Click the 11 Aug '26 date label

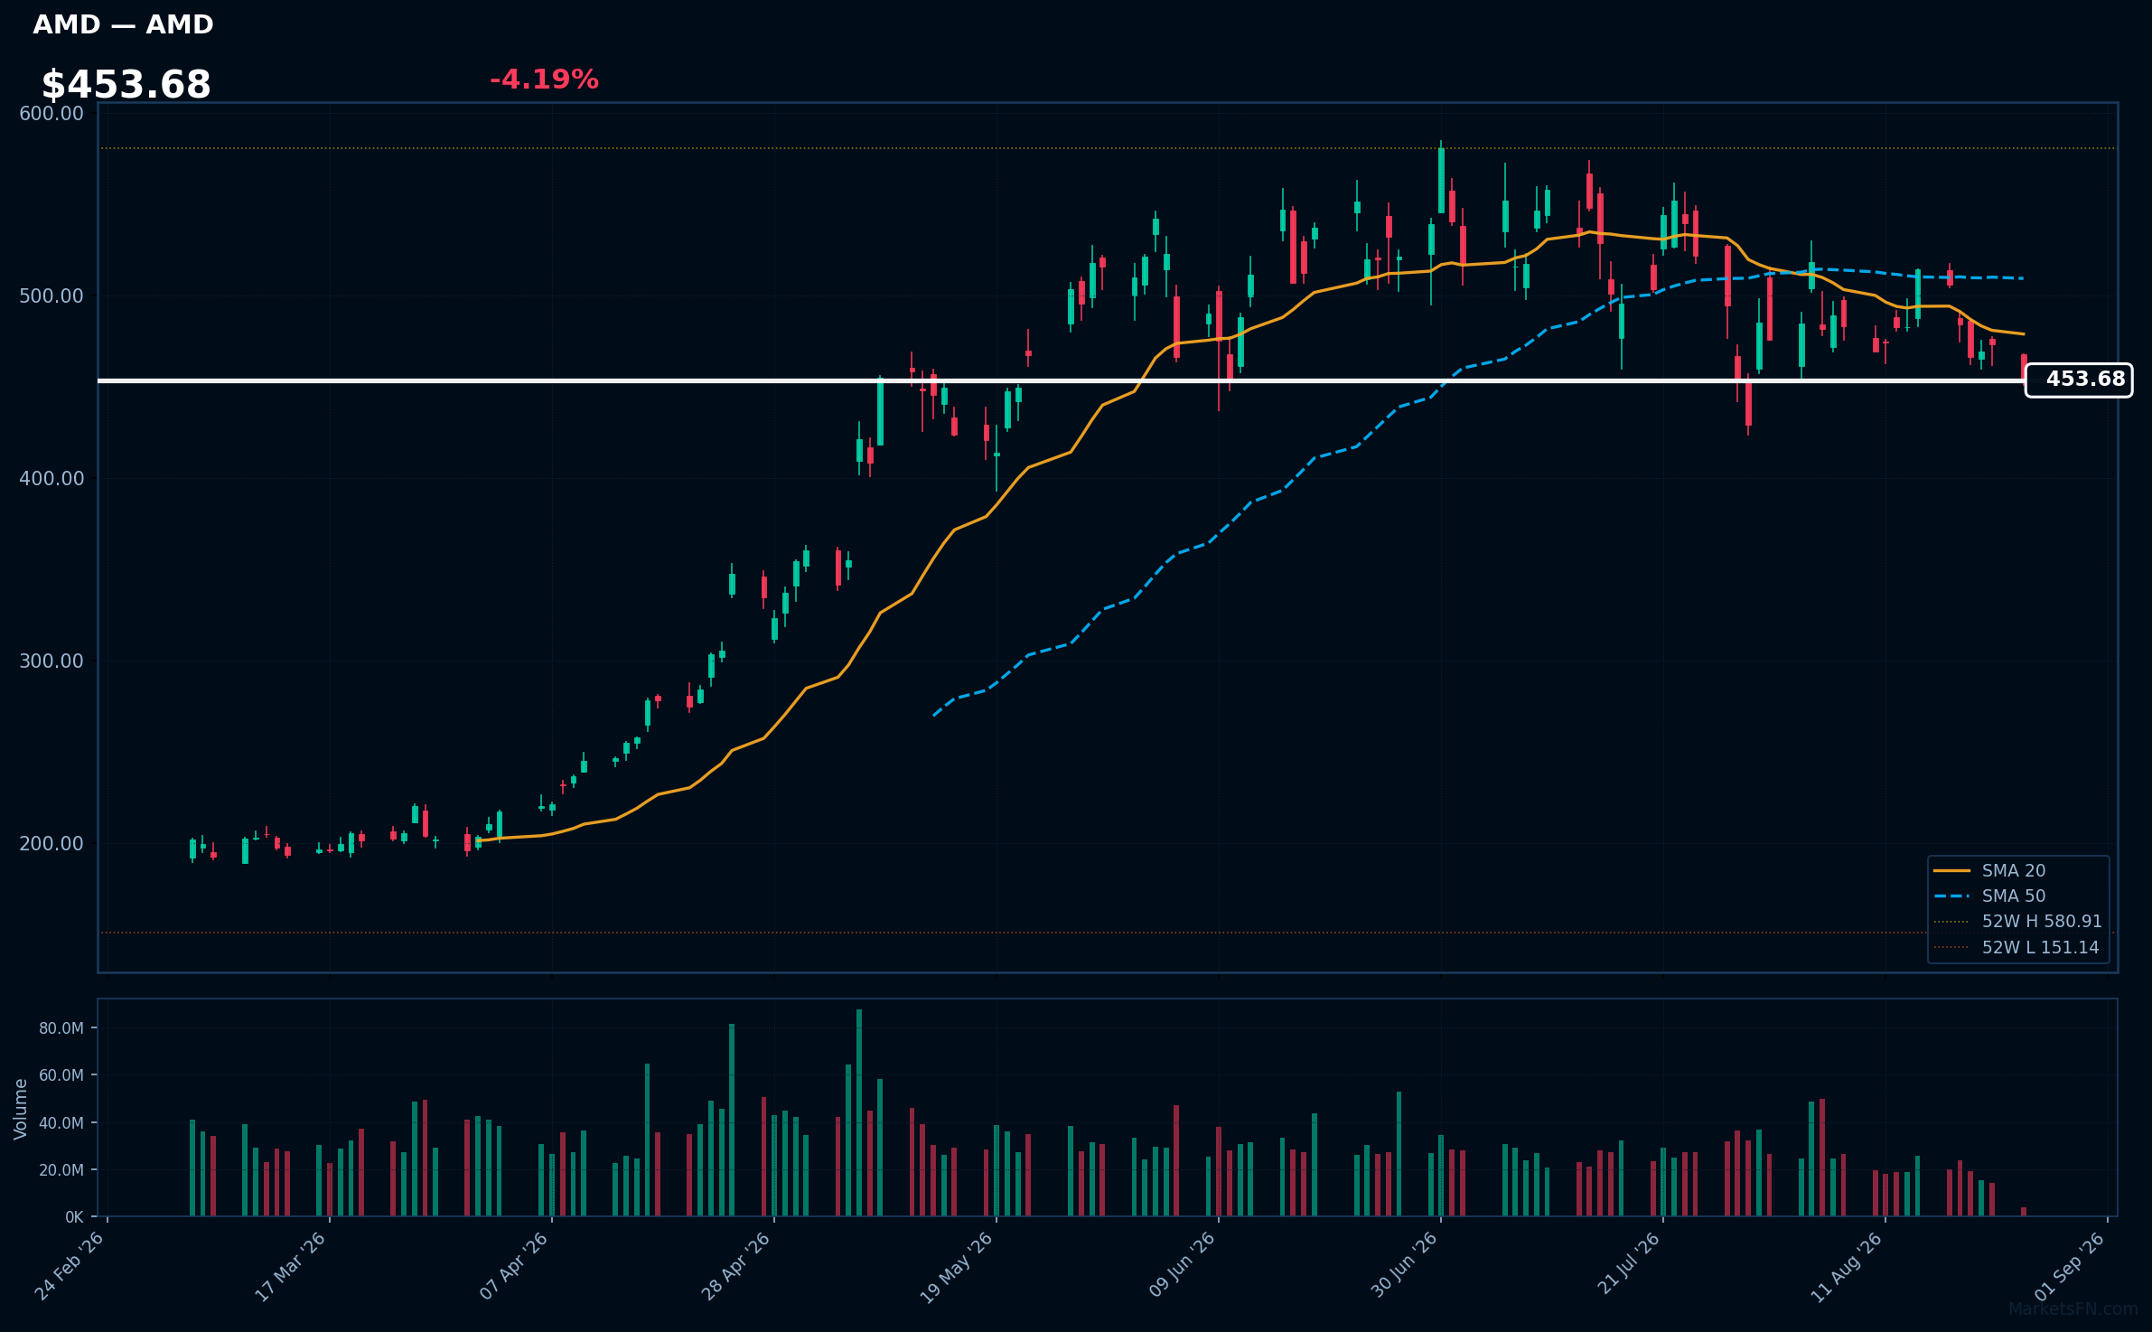1847,1266
